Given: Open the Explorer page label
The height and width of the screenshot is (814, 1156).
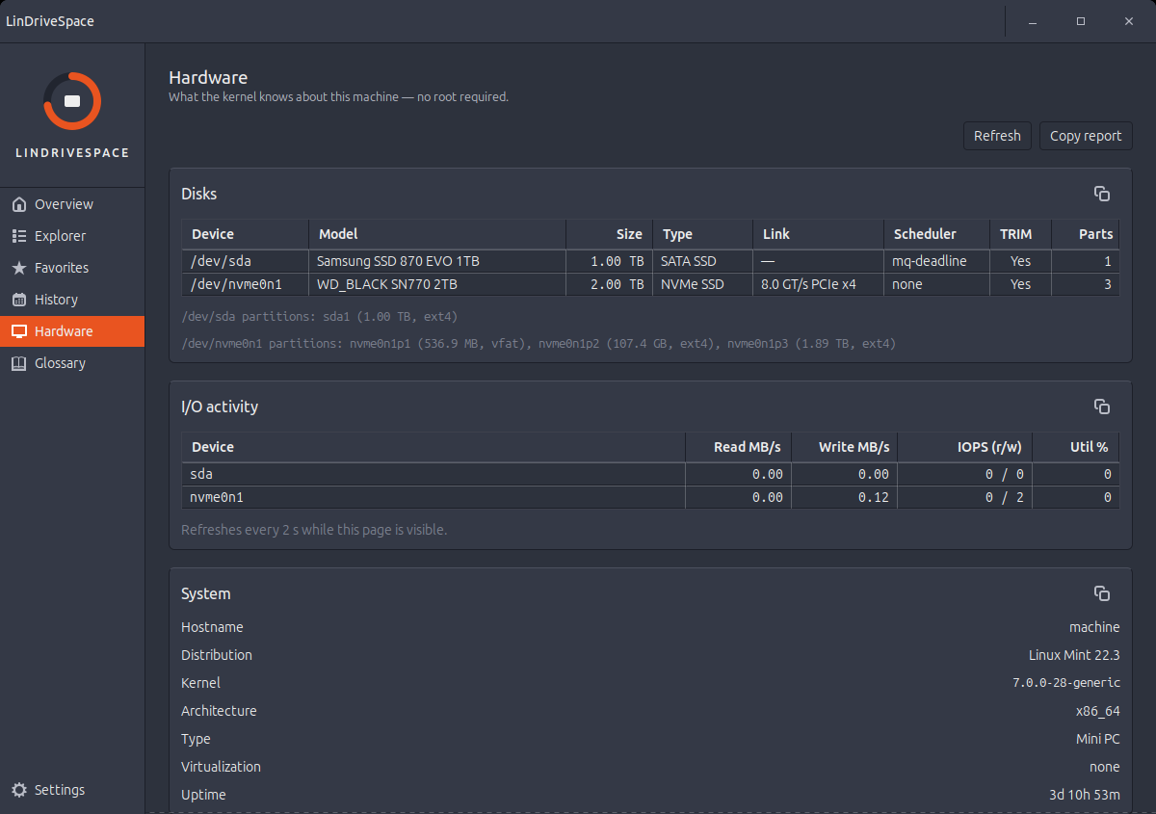Looking at the screenshot, I should pos(60,236).
